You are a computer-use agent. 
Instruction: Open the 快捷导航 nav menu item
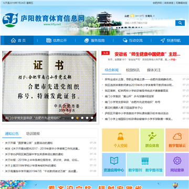click(170, 40)
